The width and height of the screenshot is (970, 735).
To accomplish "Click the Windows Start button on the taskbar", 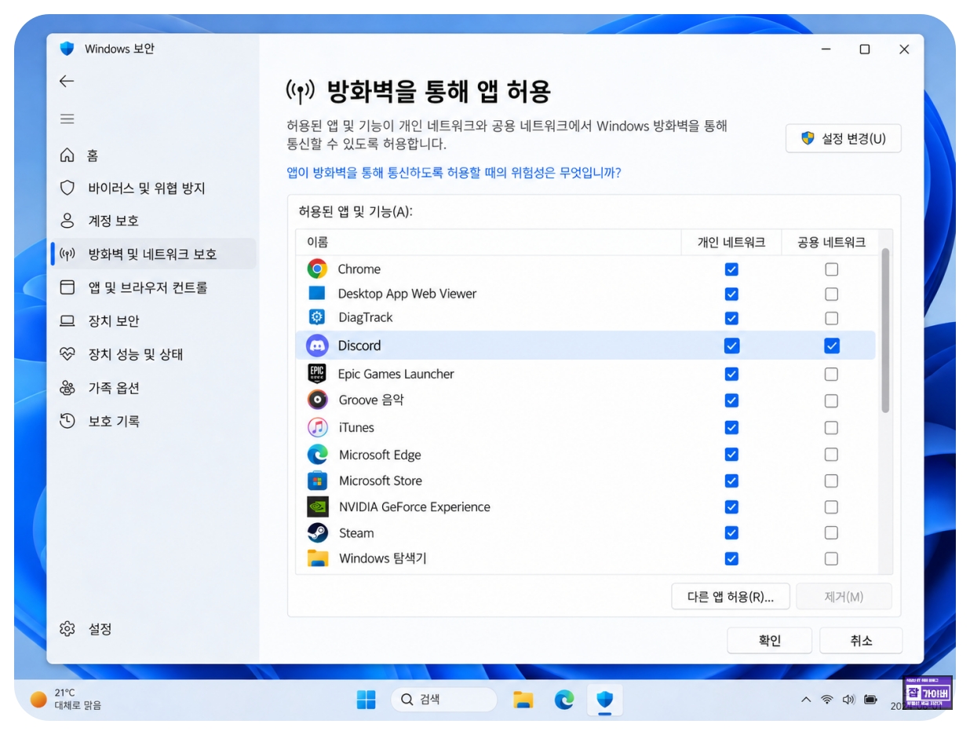I will (366, 700).
